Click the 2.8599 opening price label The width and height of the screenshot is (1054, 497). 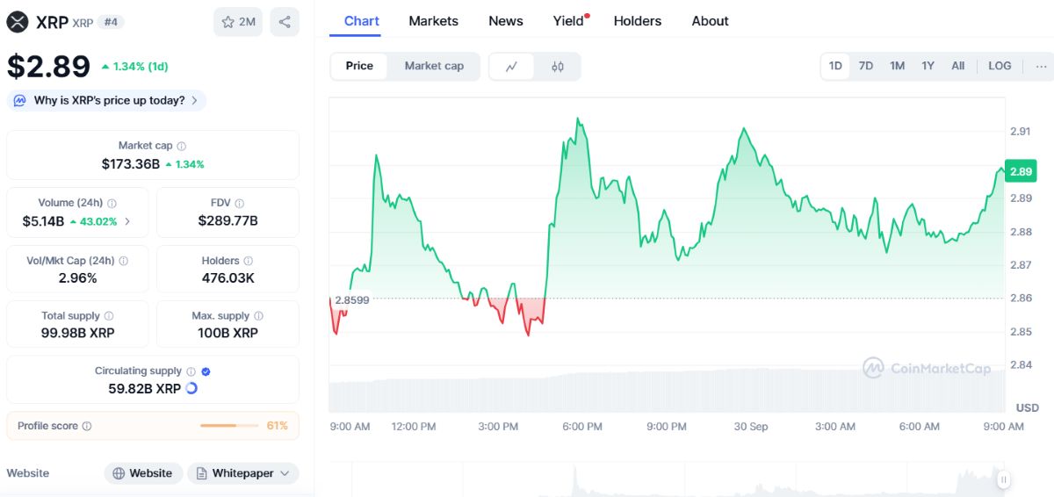[351, 299]
